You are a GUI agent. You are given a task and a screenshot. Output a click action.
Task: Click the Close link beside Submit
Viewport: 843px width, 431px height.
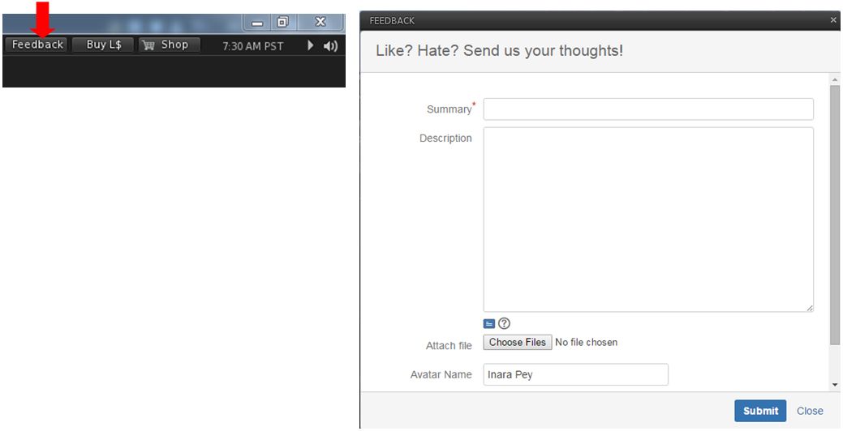(x=810, y=411)
